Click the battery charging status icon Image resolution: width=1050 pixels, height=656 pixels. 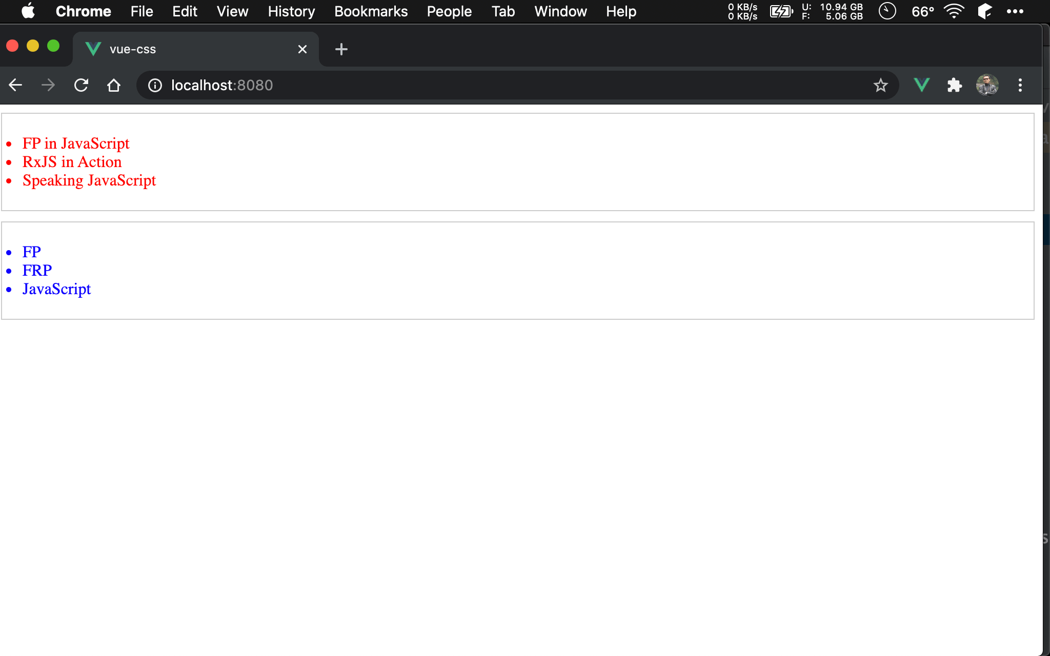(781, 11)
